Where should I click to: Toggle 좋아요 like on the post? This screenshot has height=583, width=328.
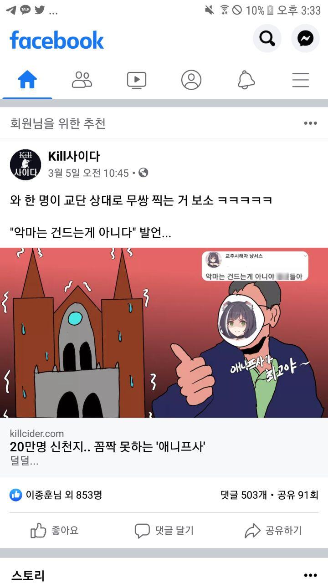[55, 531]
